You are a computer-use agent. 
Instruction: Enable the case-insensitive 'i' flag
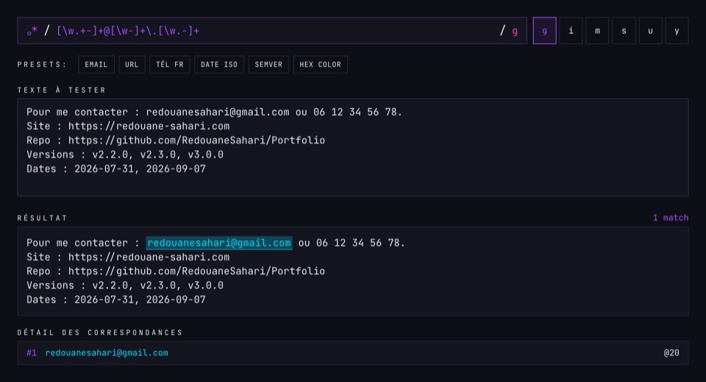click(x=571, y=31)
